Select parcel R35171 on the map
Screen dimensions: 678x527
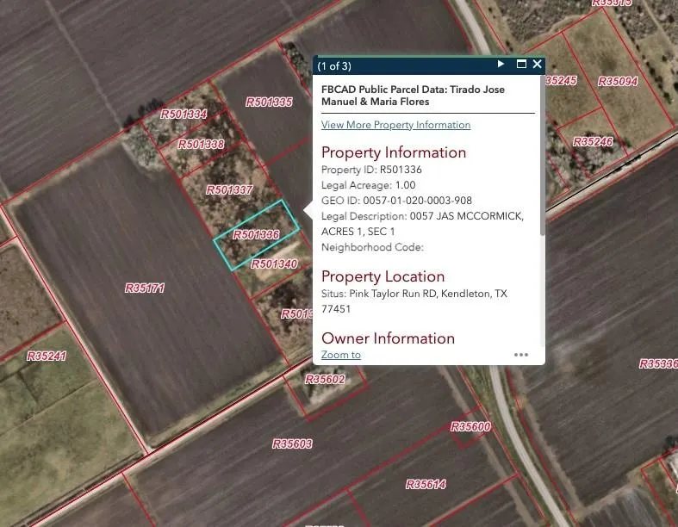pyautogui.click(x=144, y=288)
